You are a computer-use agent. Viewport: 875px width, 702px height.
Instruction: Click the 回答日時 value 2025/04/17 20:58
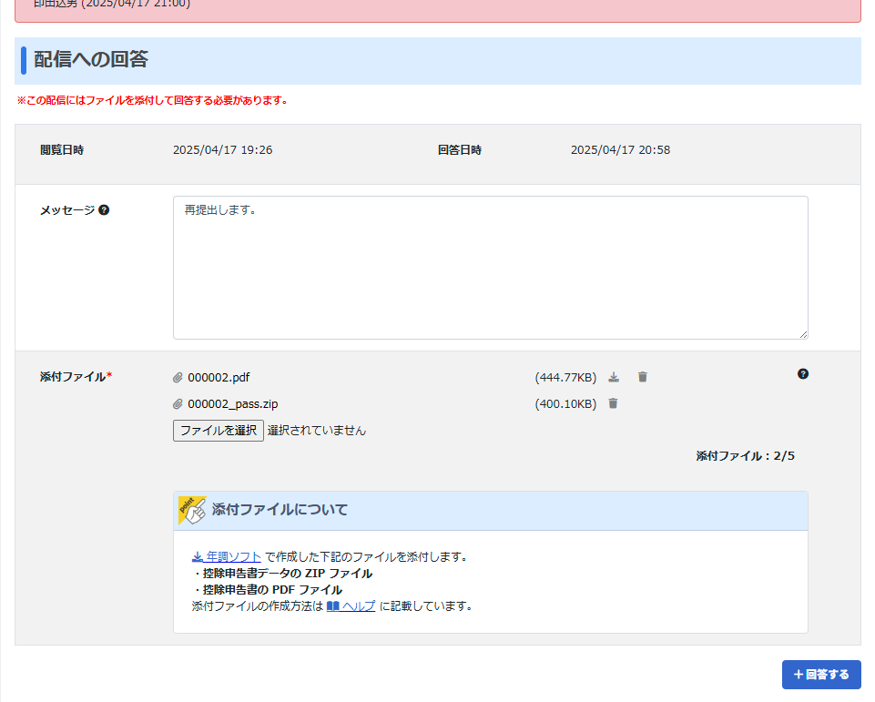click(x=620, y=150)
